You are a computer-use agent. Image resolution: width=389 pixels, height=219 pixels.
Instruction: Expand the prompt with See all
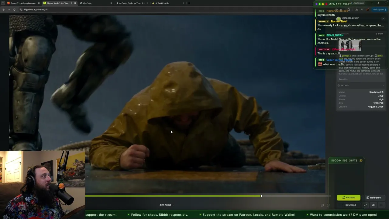pos(343,79)
